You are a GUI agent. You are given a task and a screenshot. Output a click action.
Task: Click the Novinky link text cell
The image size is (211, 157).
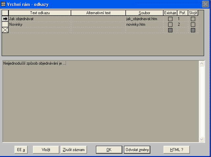[40, 24]
